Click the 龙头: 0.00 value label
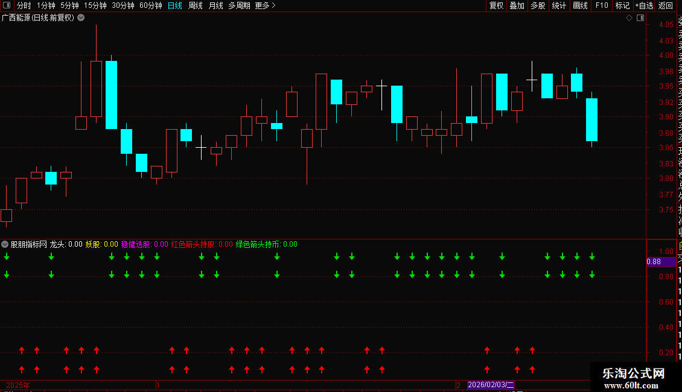 click(x=66, y=244)
